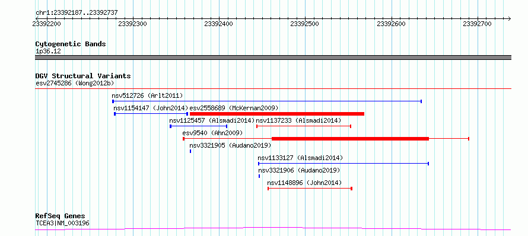Click the nsv3321906 (Audano2019) label
The width and height of the screenshot is (528, 236).
299,170
